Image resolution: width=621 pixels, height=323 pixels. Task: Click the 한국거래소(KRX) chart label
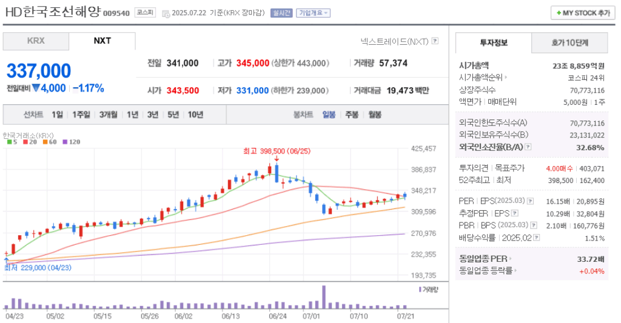[28, 135]
